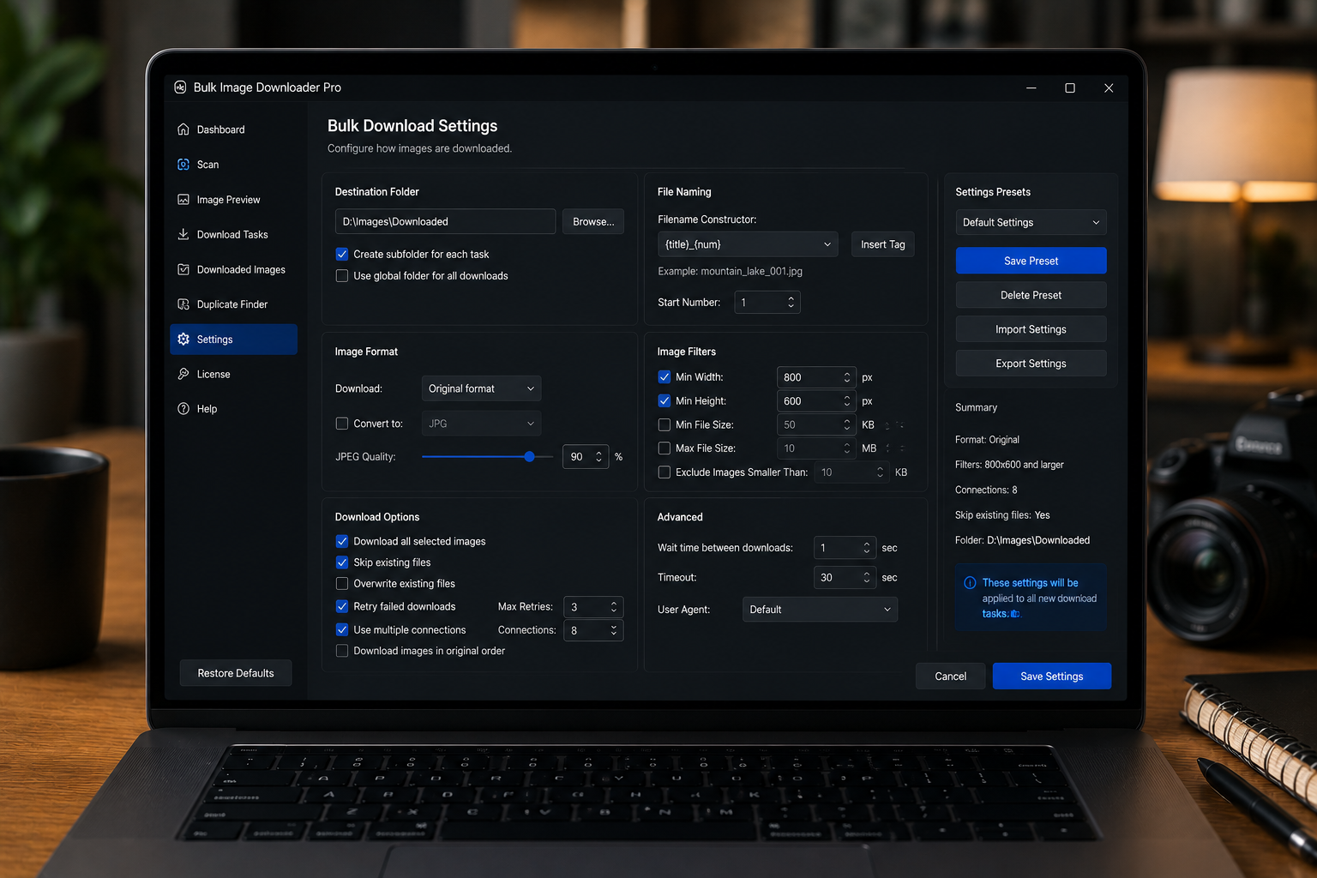
Task: Click the Dashboard home icon in sidebar
Action: [x=183, y=129]
